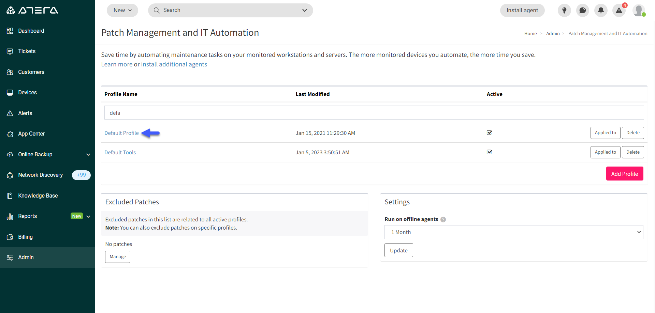Open the user profile avatar

[x=638, y=10]
